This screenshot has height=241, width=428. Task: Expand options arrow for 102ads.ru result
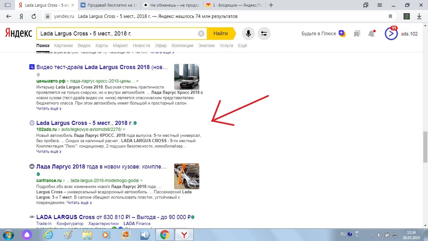click(124, 129)
